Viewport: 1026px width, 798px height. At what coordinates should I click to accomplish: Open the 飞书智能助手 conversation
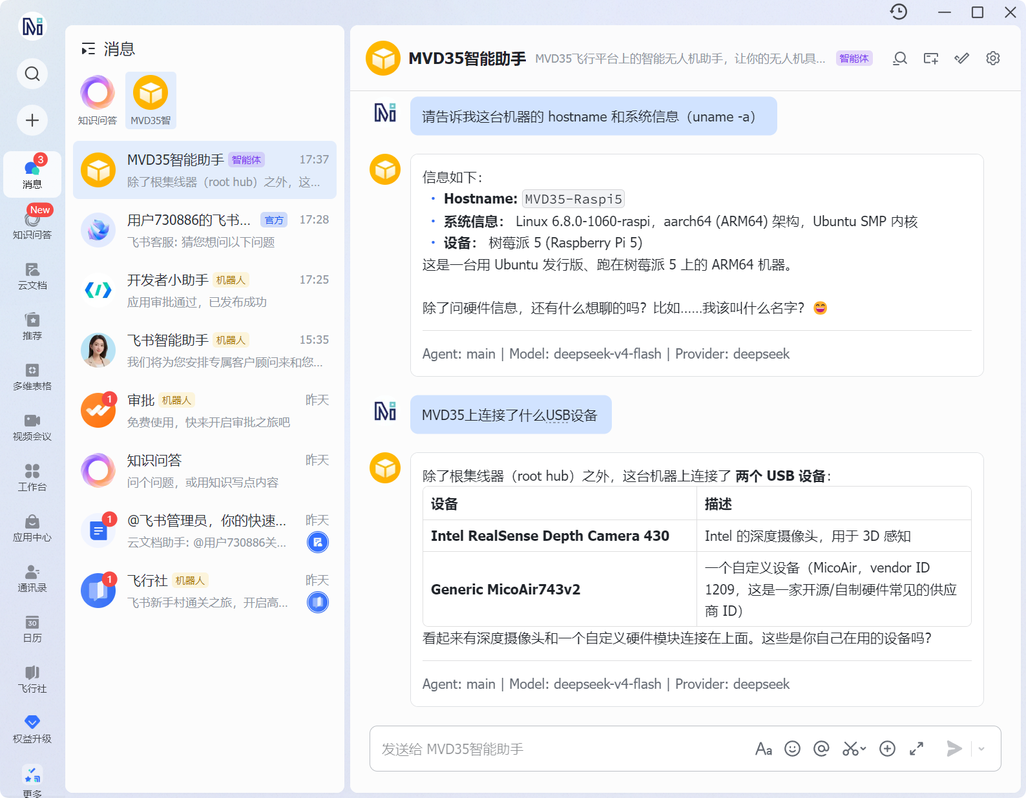coord(205,351)
